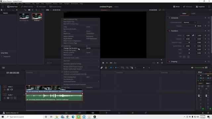
Task: Open the Edit page button
Action: tap(93, 113)
